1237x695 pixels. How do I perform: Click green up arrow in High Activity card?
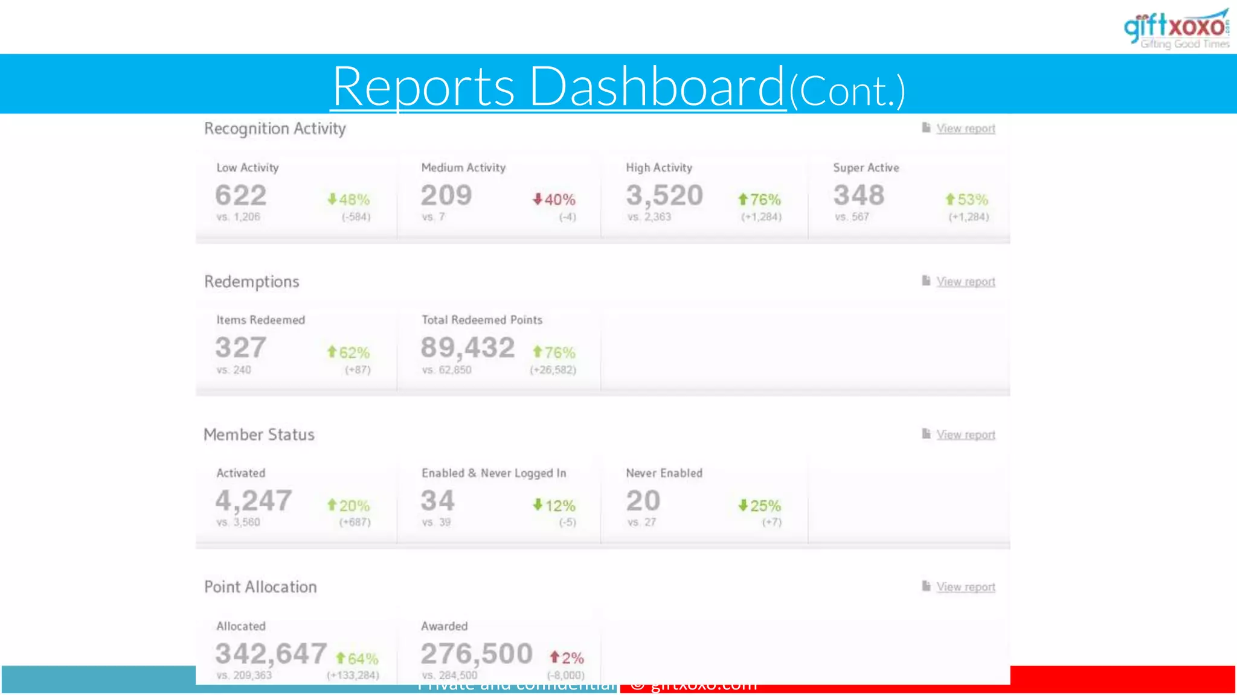tap(743, 199)
